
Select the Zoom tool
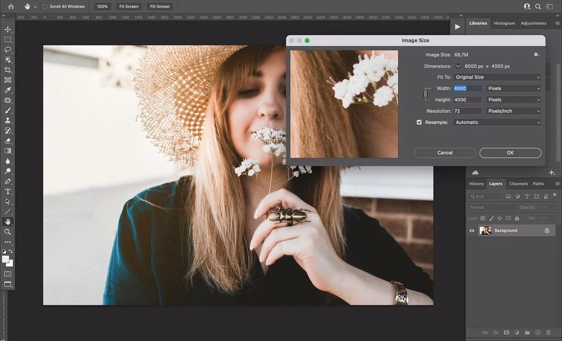tap(8, 232)
